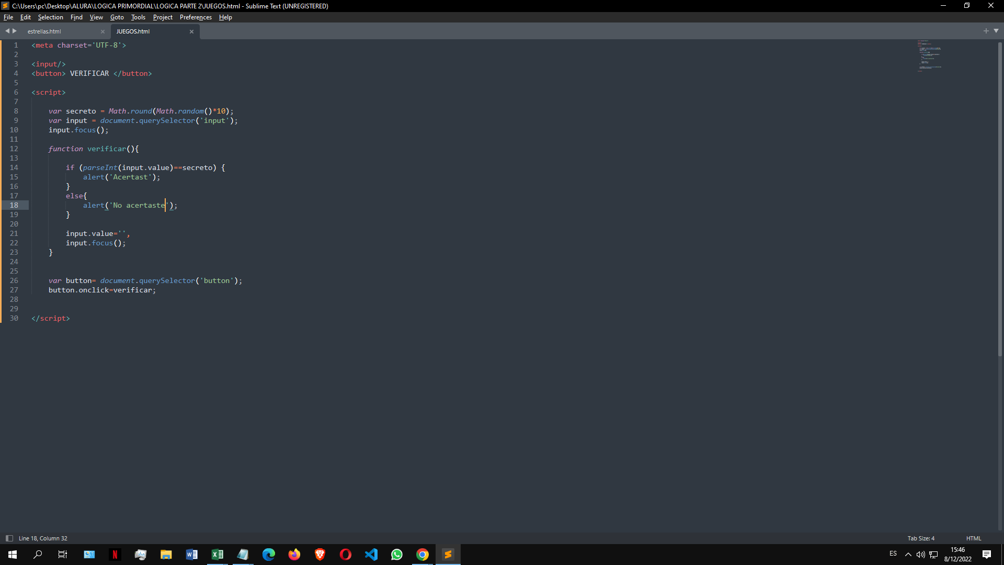Screen dimensions: 1004x565
Task: Open Microsoft Word from taskbar
Action: [x=191, y=555]
